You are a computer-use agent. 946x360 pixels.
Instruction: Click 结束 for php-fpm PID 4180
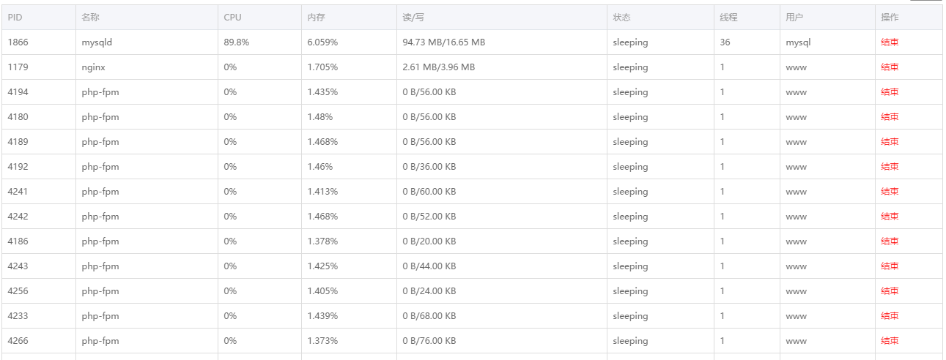[890, 117]
